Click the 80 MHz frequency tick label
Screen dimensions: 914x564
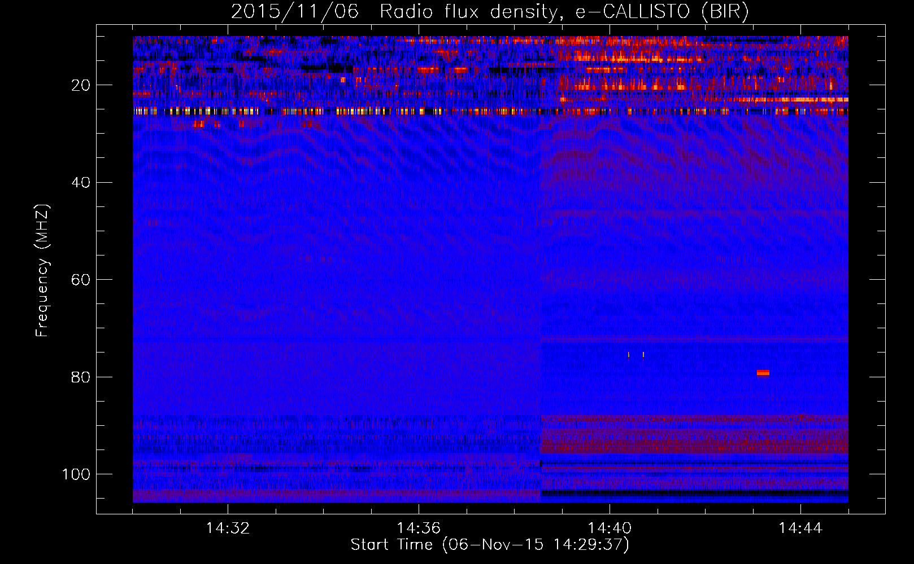click(x=81, y=377)
